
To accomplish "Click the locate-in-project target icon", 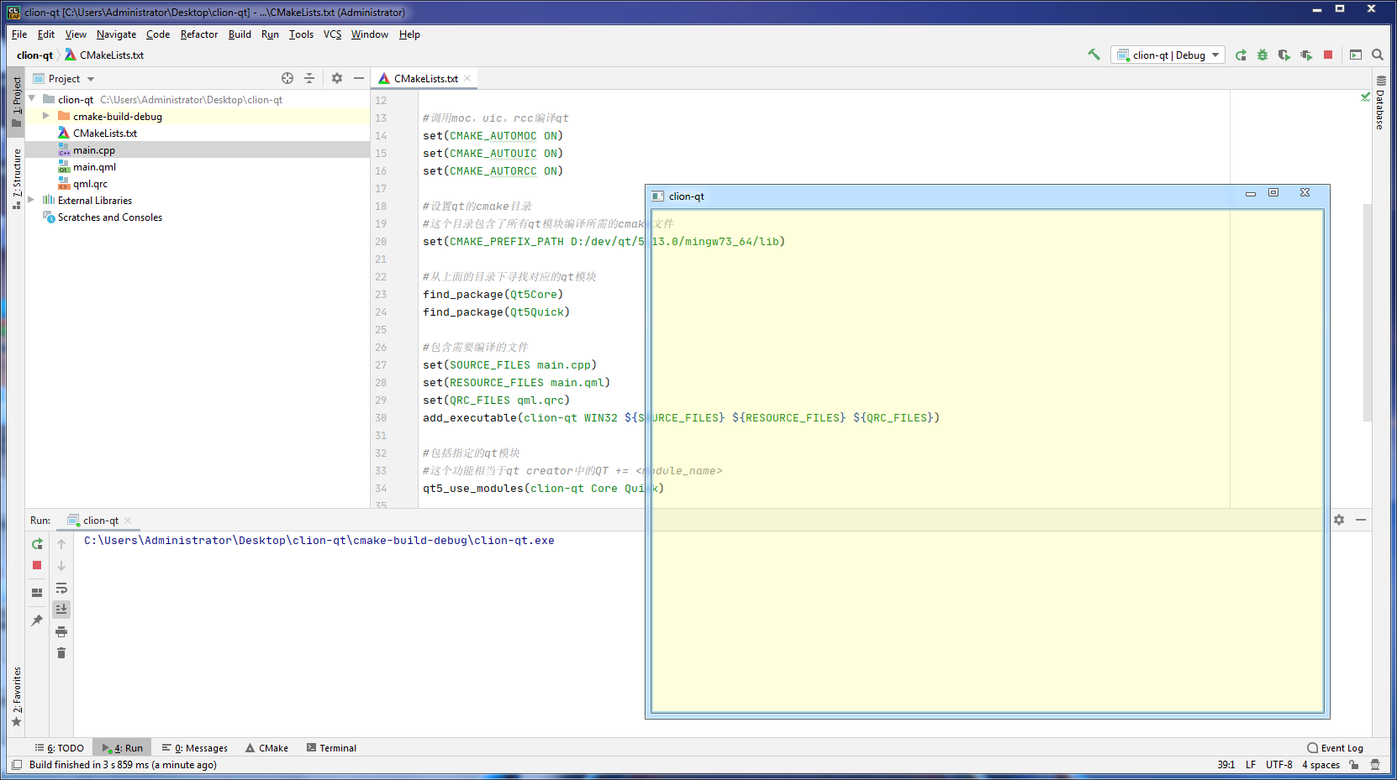I will pyautogui.click(x=287, y=78).
